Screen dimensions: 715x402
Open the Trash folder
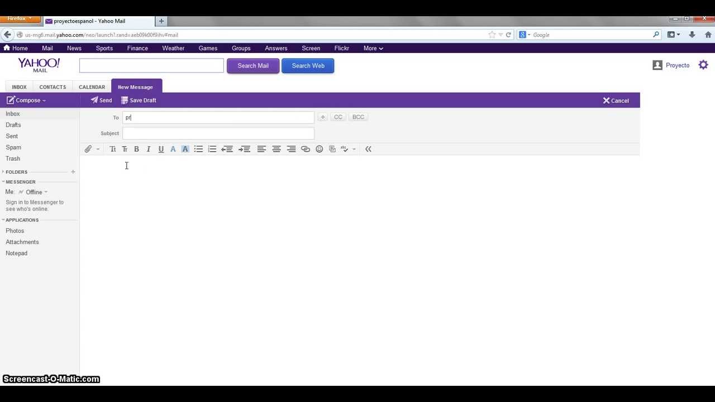pos(13,159)
